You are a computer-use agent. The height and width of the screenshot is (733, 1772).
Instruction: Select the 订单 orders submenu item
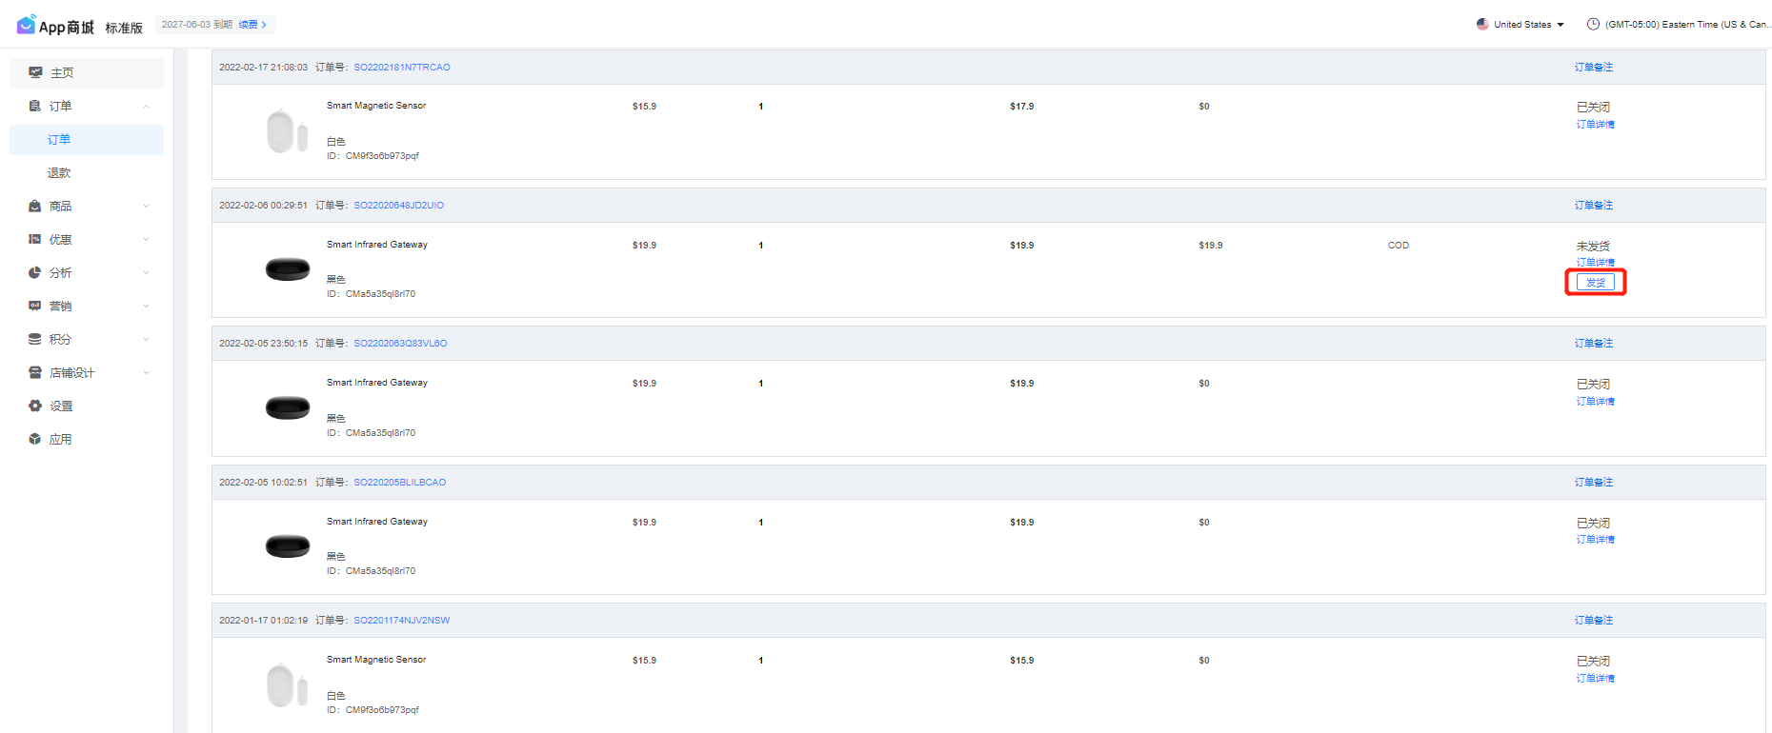pyautogui.click(x=59, y=139)
